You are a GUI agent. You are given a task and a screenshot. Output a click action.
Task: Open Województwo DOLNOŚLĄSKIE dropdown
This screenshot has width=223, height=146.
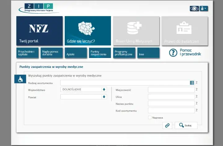tap(84, 90)
